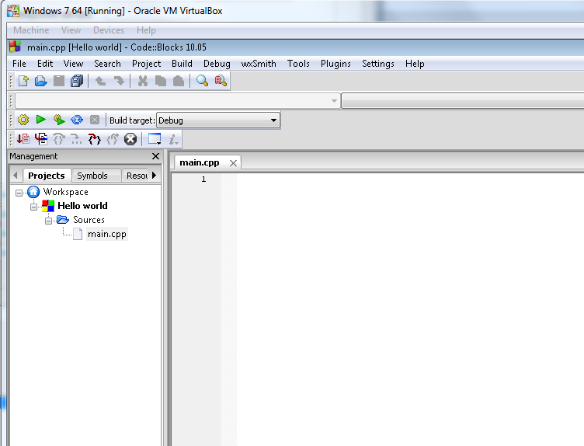Collapse the Sources folder node
This screenshot has height=446, width=584.
tap(48, 221)
